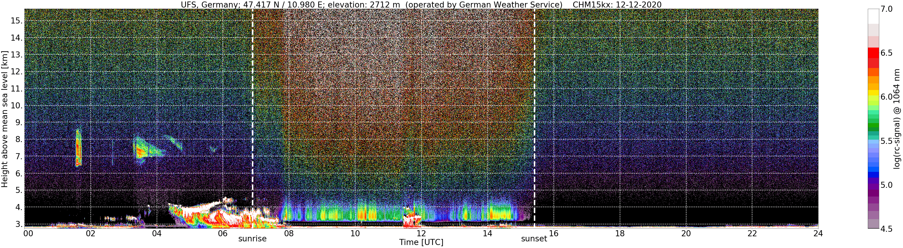
Task: Click the x-axis tick label 20
Action: (x=686, y=233)
